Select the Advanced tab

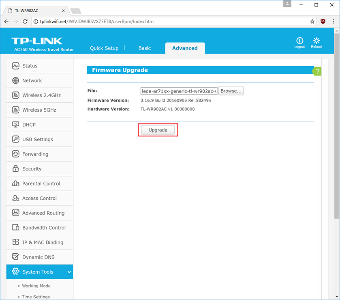pos(185,48)
